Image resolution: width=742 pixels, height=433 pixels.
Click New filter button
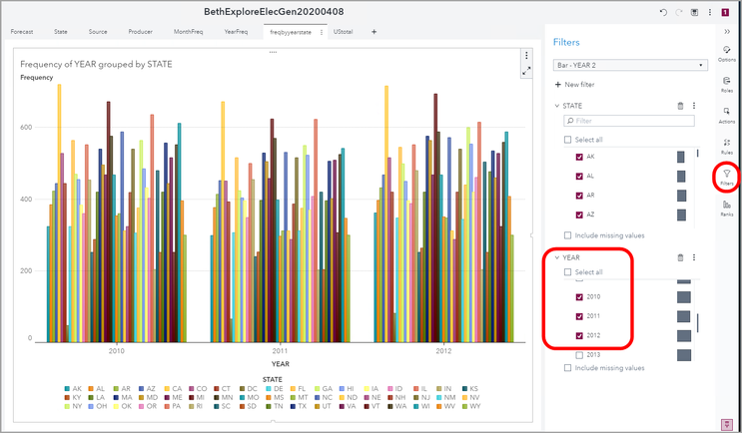click(x=574, y=85)
